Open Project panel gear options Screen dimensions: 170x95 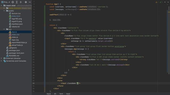(26, 2)
